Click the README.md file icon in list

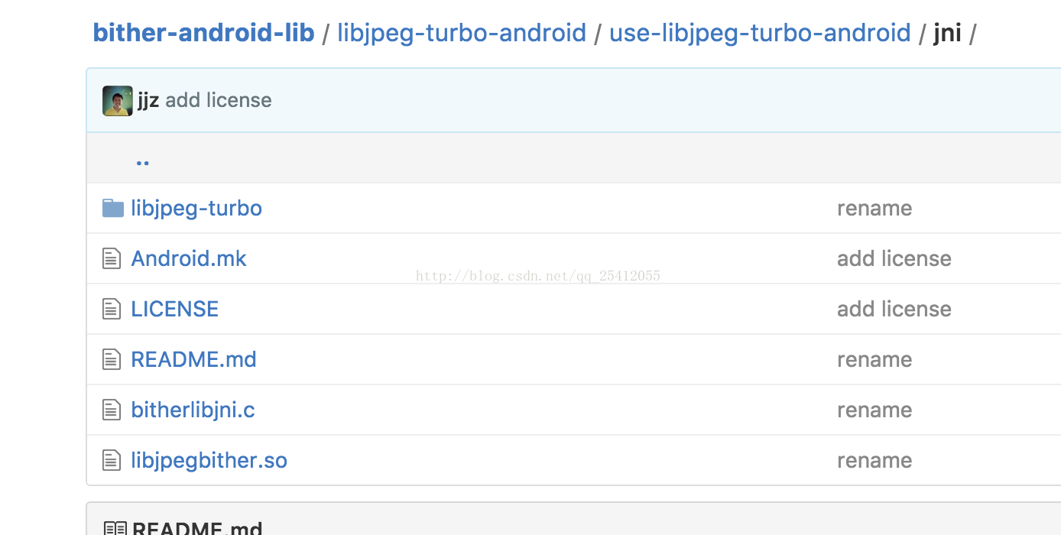click(112, 359)
